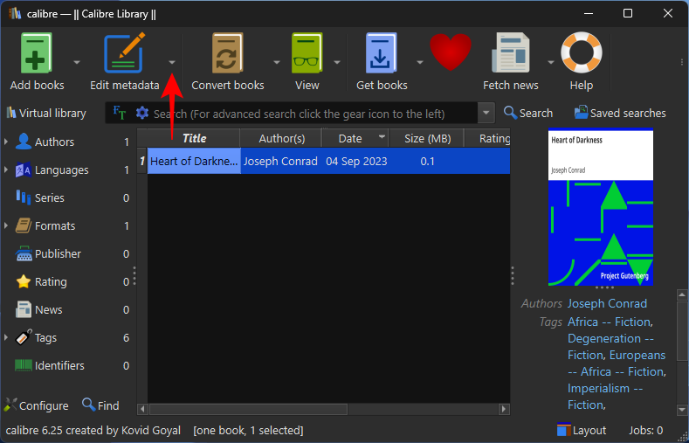This screenshot has height=443, width=689.
Task: Select Identifiers in the tag browser
Action: 59,365
